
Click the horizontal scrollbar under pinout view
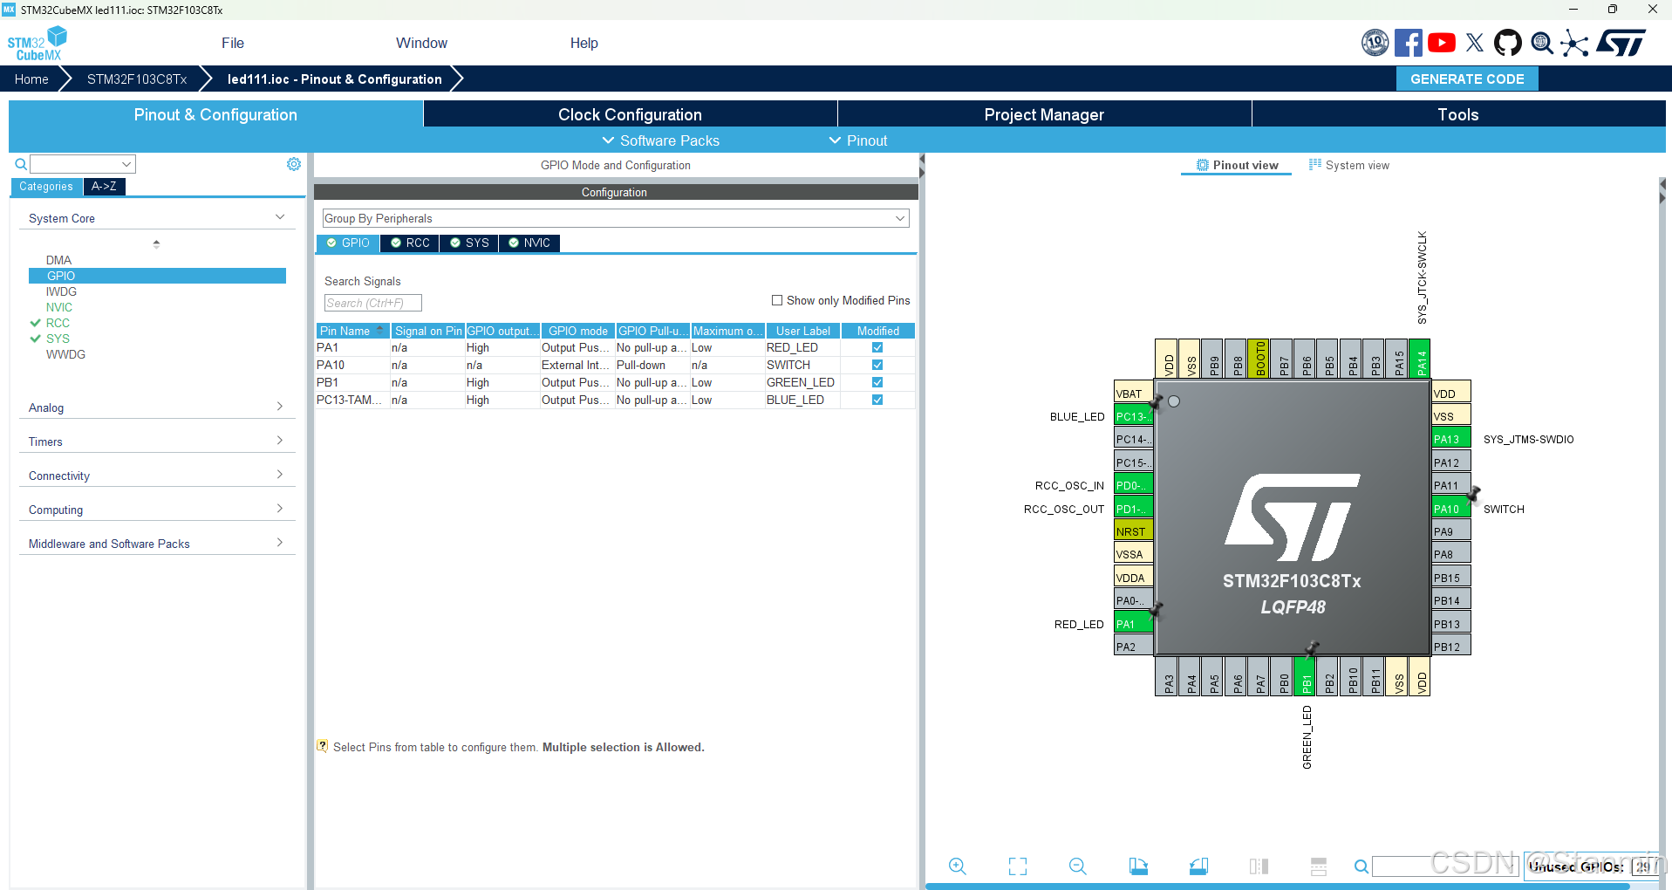[x=1277, y=887]
